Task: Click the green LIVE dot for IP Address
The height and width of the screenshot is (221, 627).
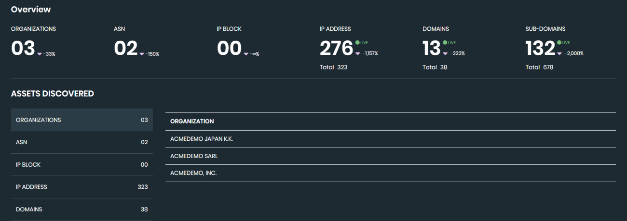Action: click(x=357, y=42)
